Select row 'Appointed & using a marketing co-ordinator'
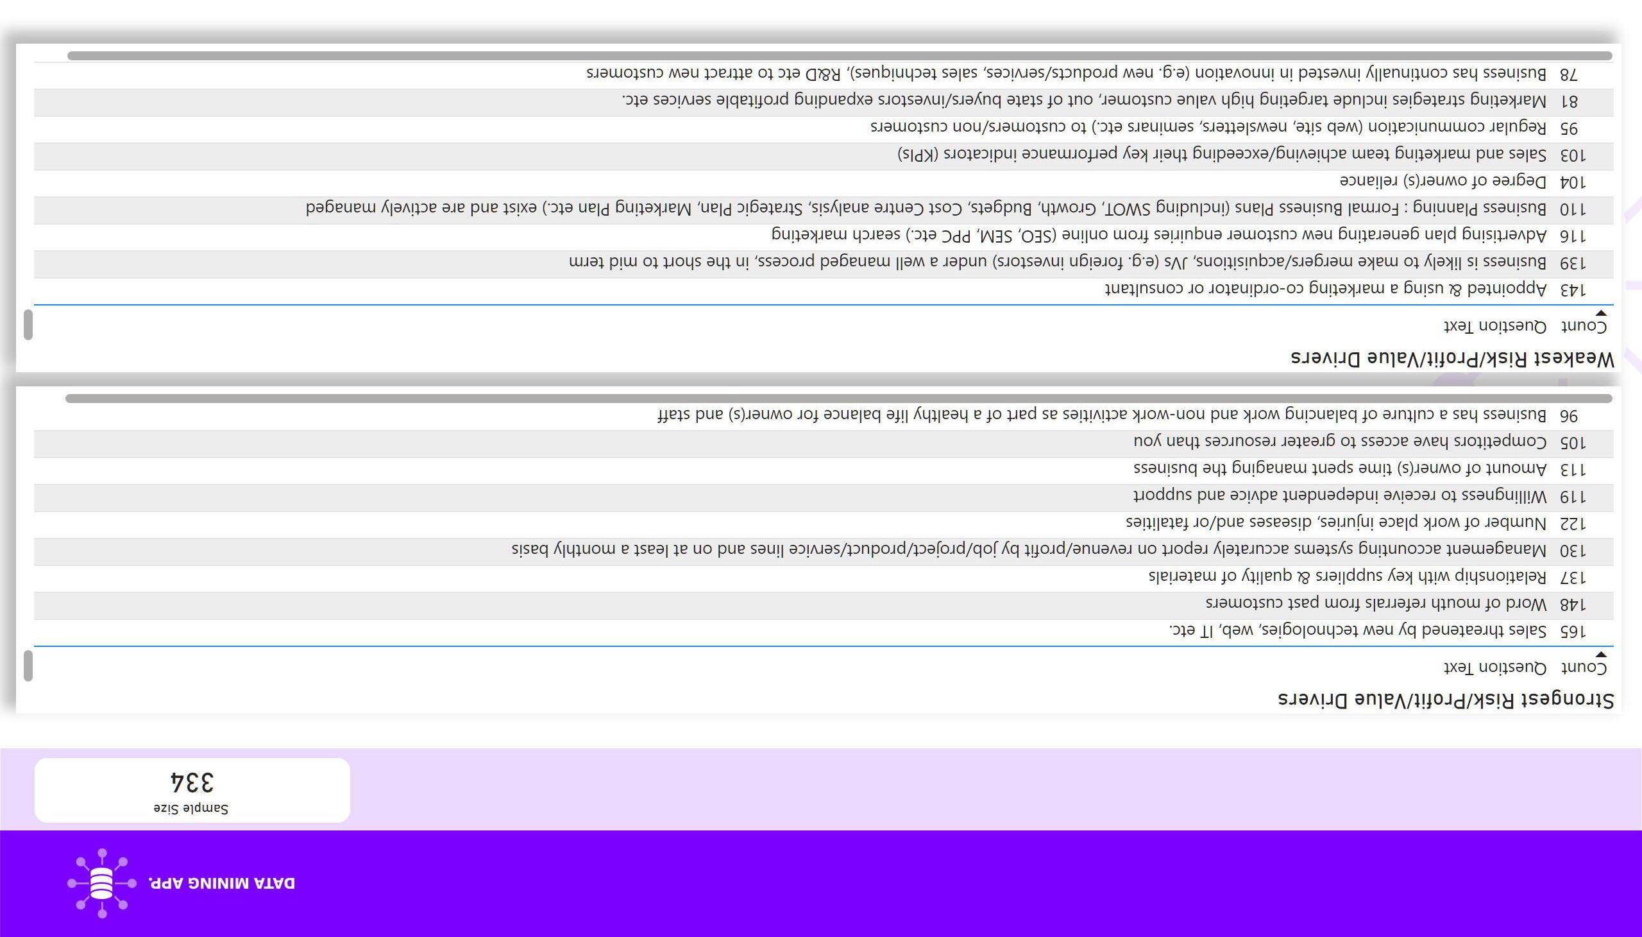 coord(824,290)
